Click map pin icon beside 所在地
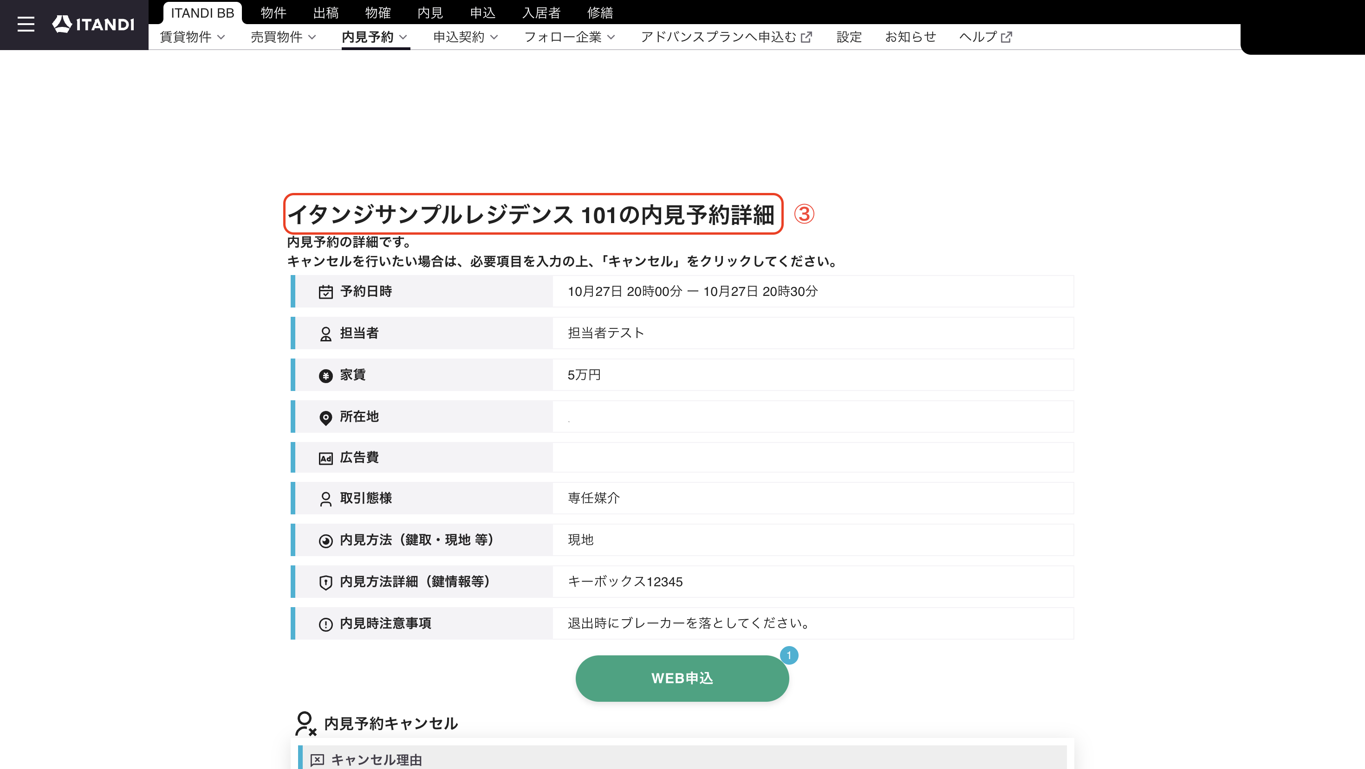1365x769 pixels. point(325,417)
